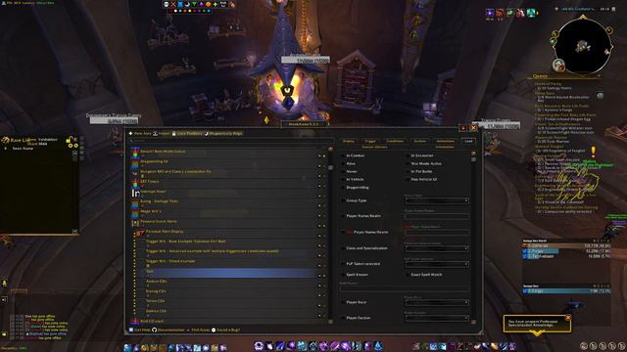Switch to the Animations tab

[446, 141]
